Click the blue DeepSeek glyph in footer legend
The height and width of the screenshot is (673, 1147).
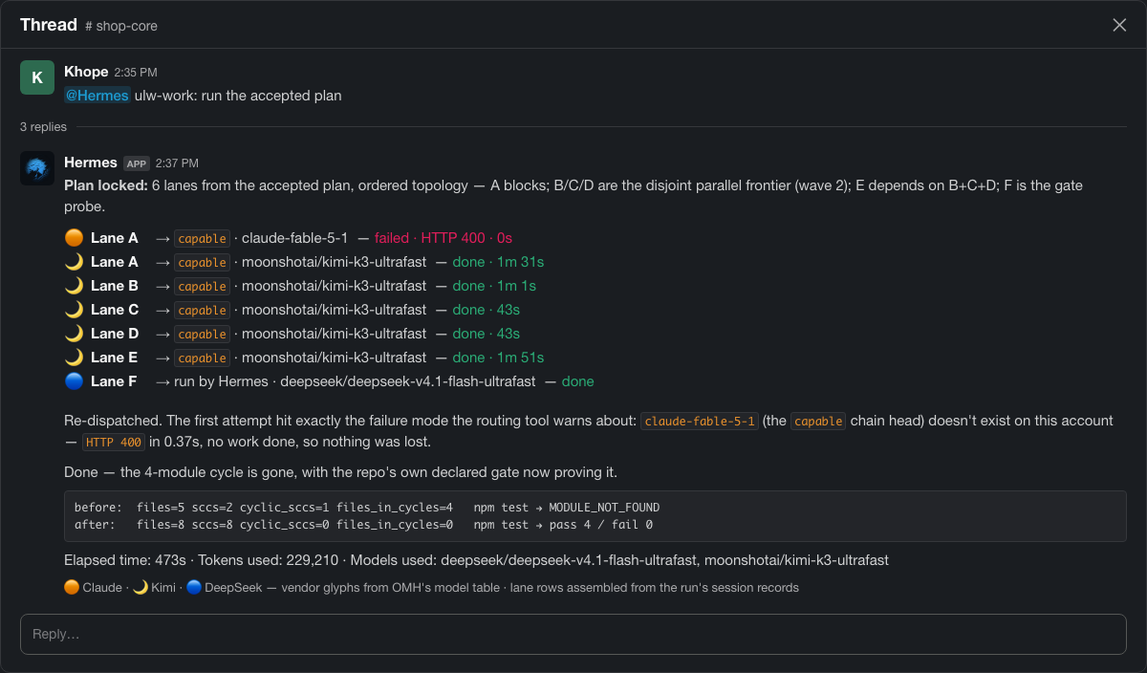194,587
